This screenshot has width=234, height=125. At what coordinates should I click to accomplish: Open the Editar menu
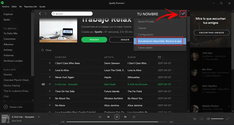coord(14,6)
